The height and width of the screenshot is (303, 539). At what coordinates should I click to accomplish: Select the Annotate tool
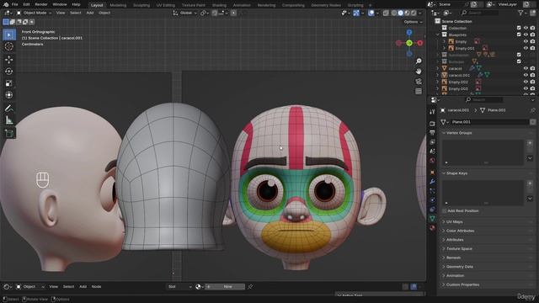click(x=9, y=109)
